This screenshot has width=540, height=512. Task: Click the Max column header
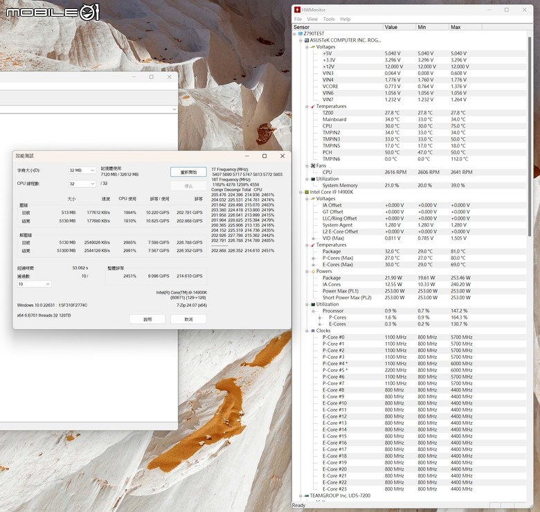[466, 27]
